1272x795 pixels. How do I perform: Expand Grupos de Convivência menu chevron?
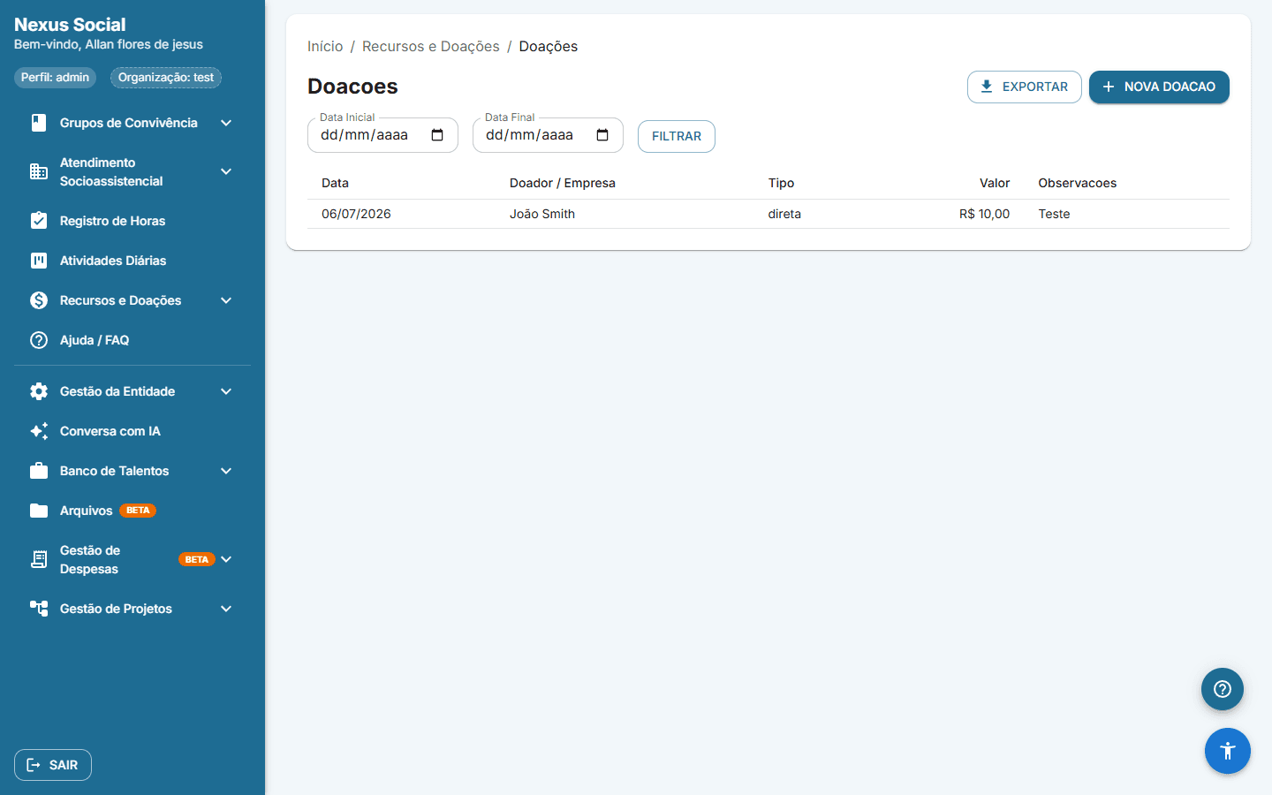226,123
